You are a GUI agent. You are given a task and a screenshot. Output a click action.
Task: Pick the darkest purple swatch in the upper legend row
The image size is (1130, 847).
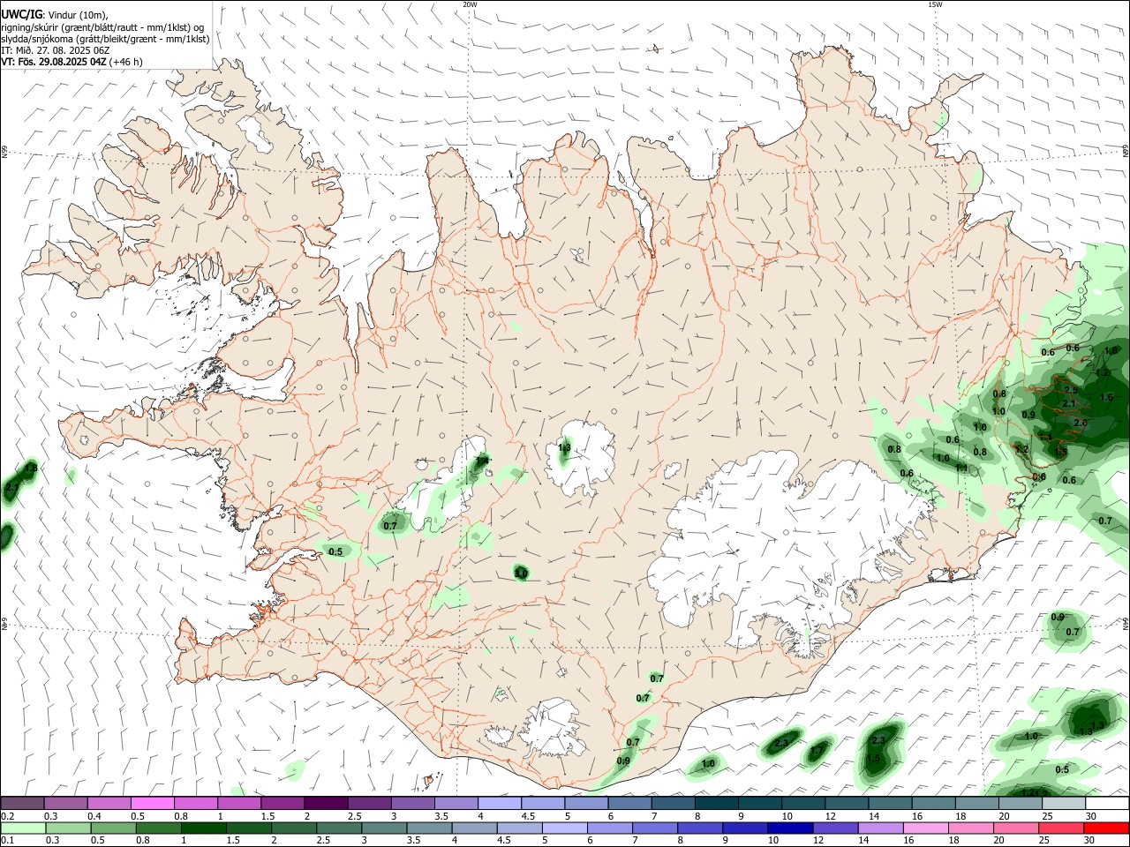pyautogui.click(x=326, y=803)
